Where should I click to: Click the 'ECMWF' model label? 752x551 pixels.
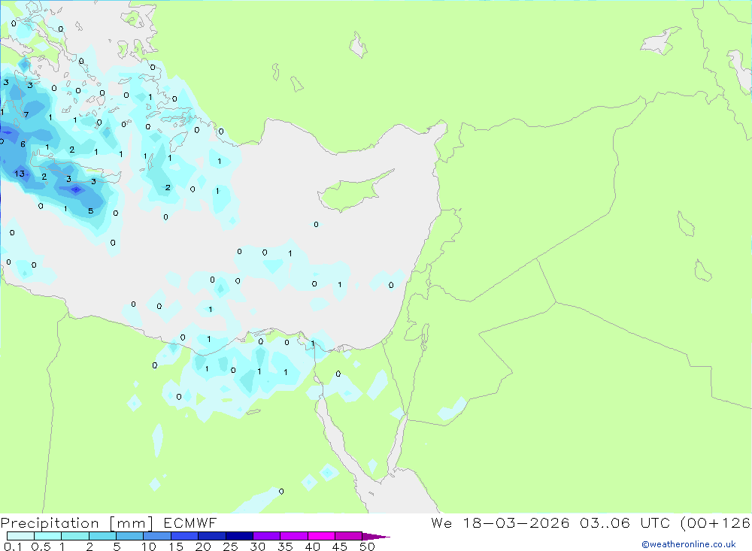(x=190, y=523)
